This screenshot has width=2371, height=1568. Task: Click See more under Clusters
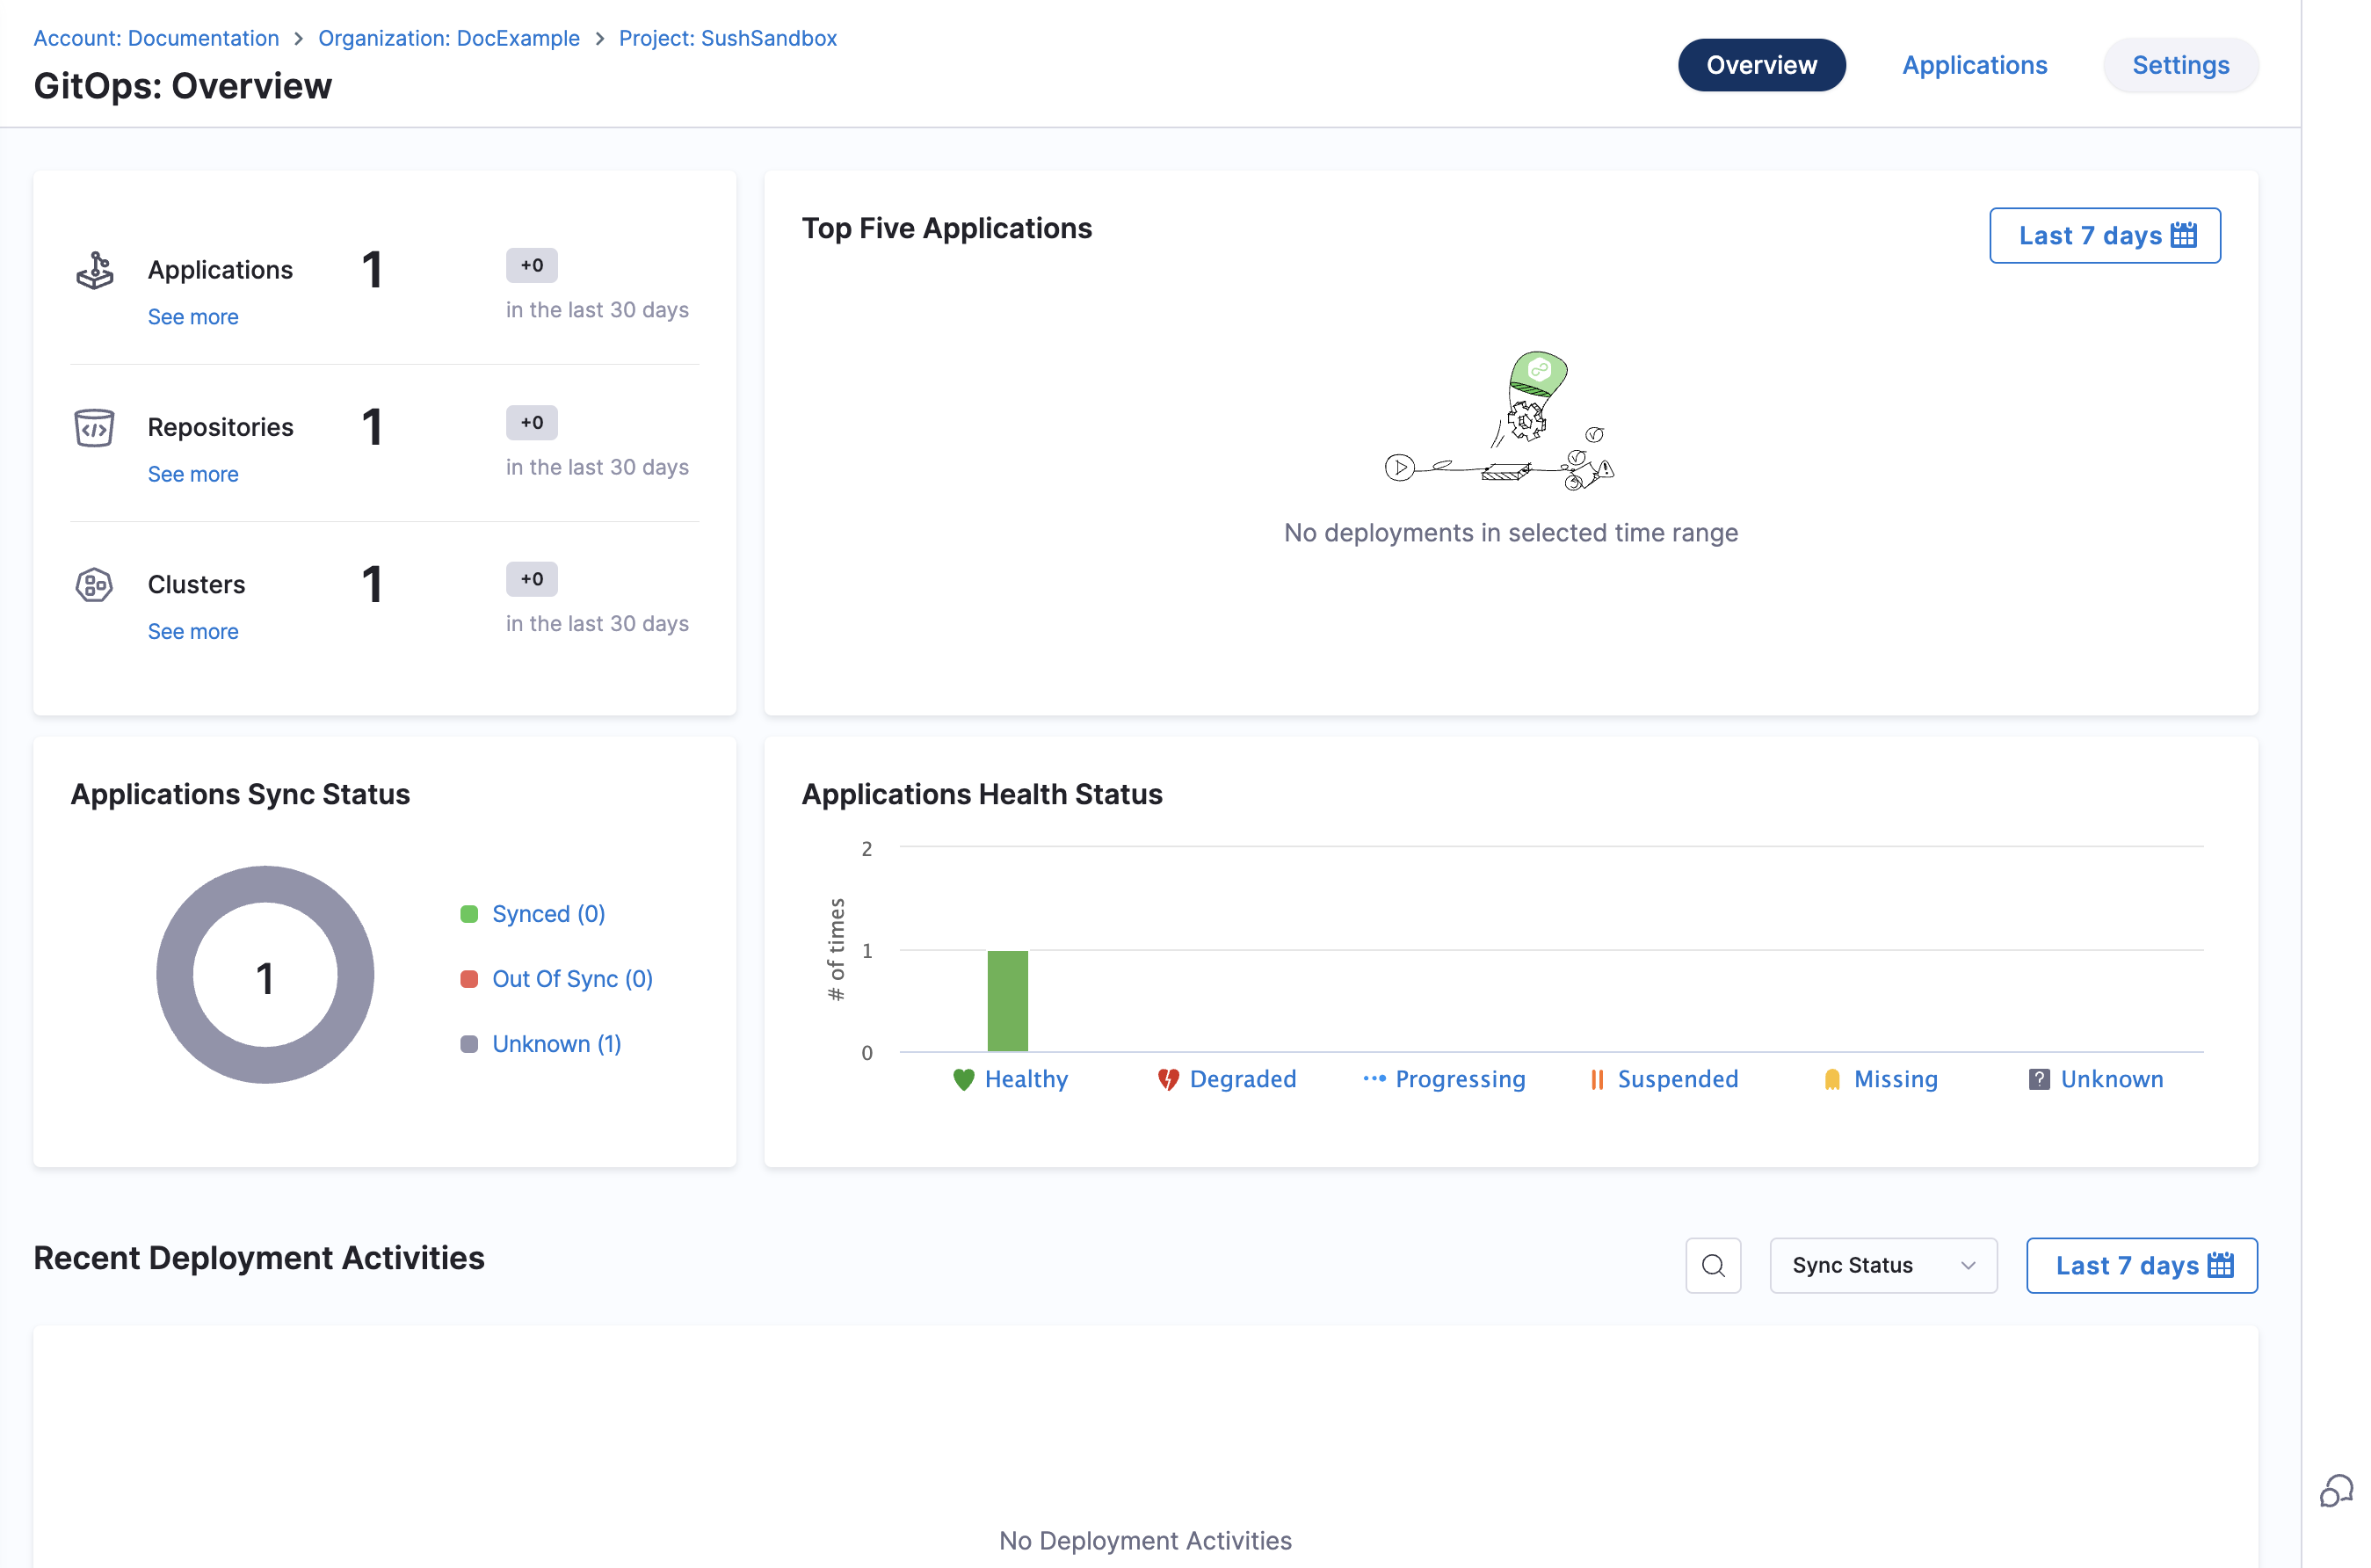pos(193,631)
